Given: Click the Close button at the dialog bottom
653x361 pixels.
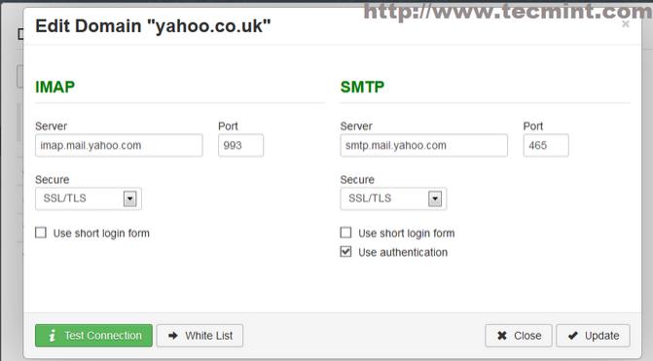Looking at the screenshot, I should 519,336.
